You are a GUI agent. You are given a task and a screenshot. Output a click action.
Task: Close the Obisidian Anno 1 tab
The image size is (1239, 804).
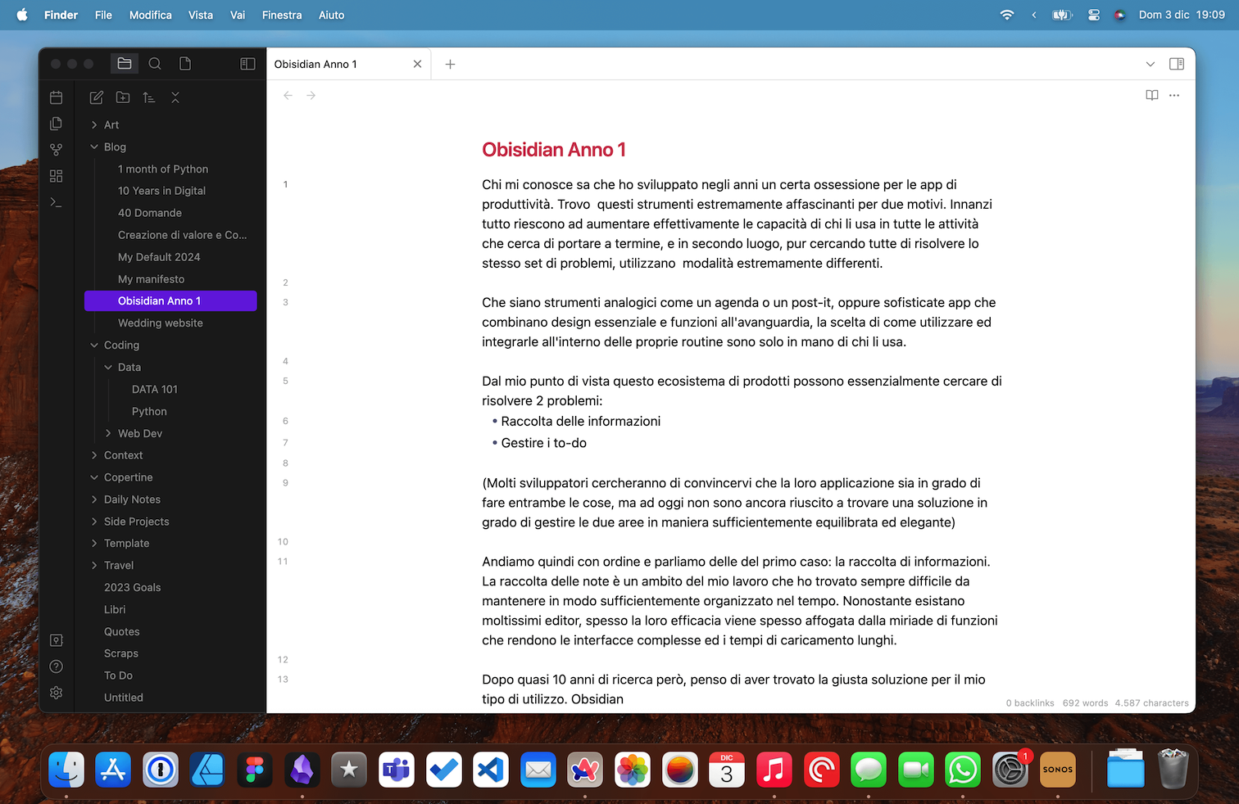click(x=417, y=64)
